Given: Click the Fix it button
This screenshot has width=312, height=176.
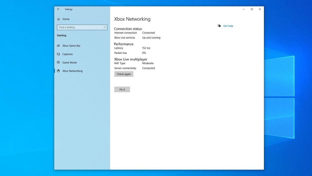Looking at the screenshot, I should pyautogui.click(x=122, y=89).
